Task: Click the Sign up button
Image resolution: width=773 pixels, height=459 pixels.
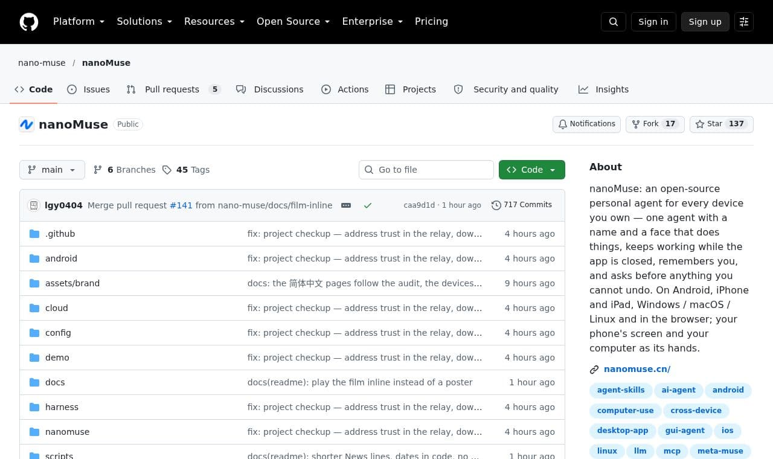Action: (705, 22)
